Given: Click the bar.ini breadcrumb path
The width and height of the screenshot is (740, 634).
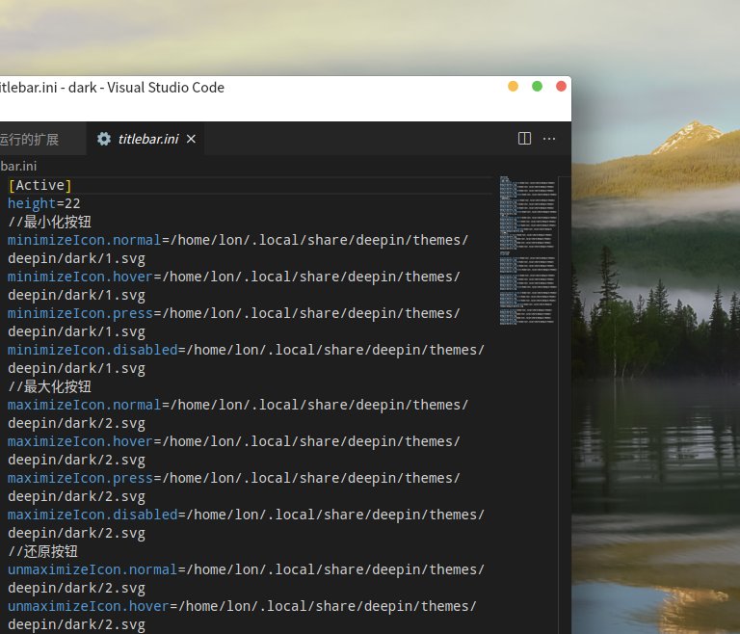Looking at the screenshot, I should coord(18,166).
